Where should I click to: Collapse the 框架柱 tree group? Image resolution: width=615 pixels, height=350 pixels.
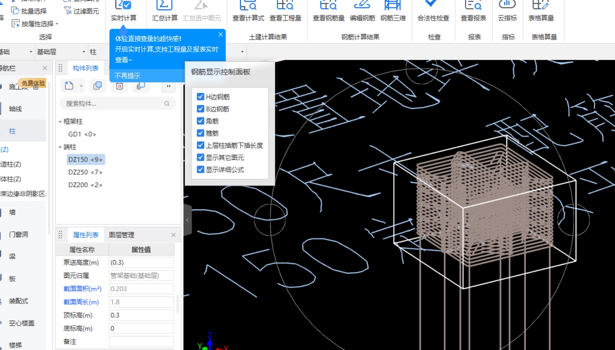pyautogui.click(x=60, y=122)
